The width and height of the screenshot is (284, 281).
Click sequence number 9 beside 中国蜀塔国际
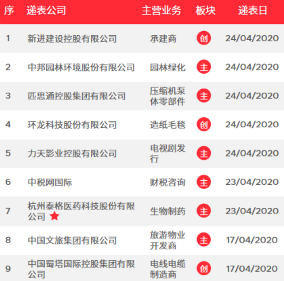(8, 269)
